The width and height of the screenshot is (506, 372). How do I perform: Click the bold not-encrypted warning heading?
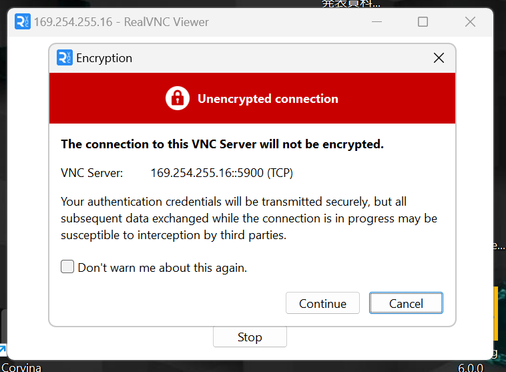click(222, 144)
